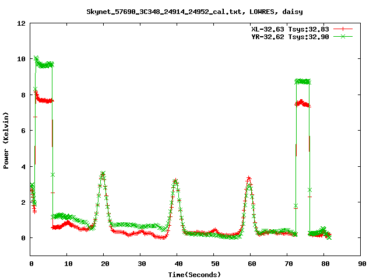Screen dimensions: 373x280
Task: Click y-axis tick label 4
Action: (x=23, y=167)
